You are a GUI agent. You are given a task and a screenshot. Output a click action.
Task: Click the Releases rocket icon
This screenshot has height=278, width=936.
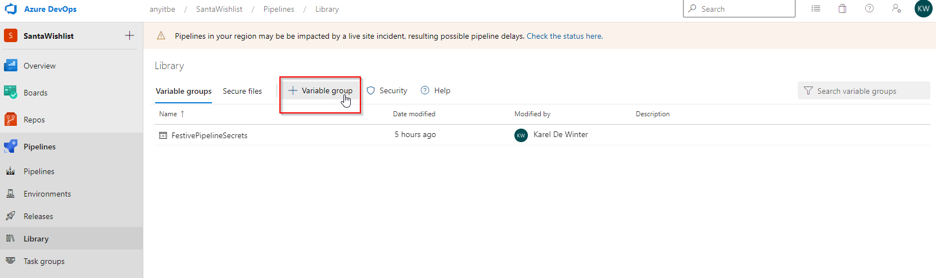coord(11,216)
